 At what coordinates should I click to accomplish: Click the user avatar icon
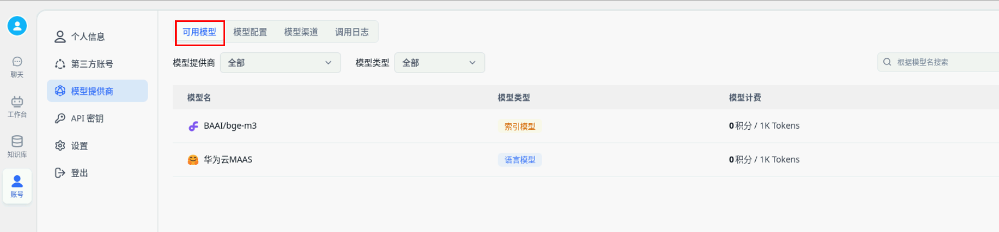coord(17,26)
